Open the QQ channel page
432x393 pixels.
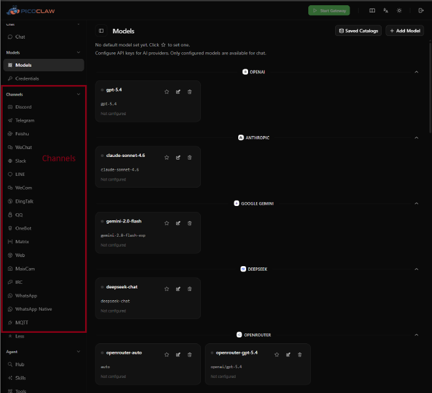tap(44, 214)
